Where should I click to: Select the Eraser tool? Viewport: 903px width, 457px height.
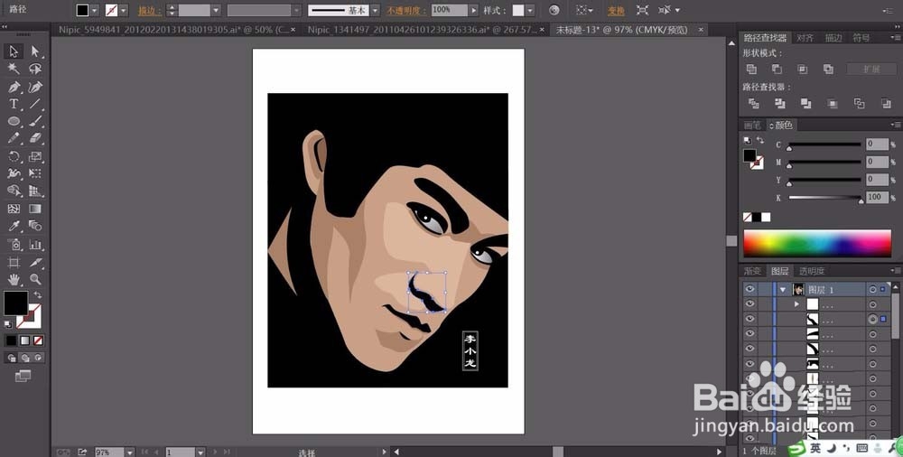coord(35,138)
